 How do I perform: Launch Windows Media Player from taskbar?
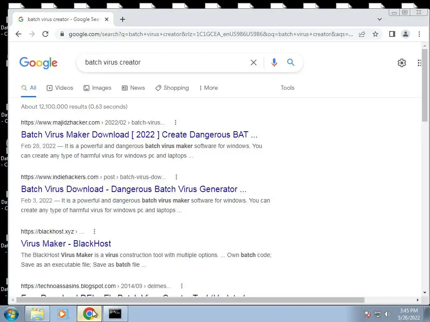[x=63, y=314]
